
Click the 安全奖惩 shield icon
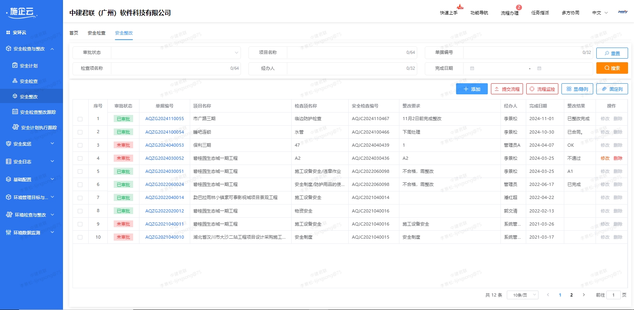9,144
